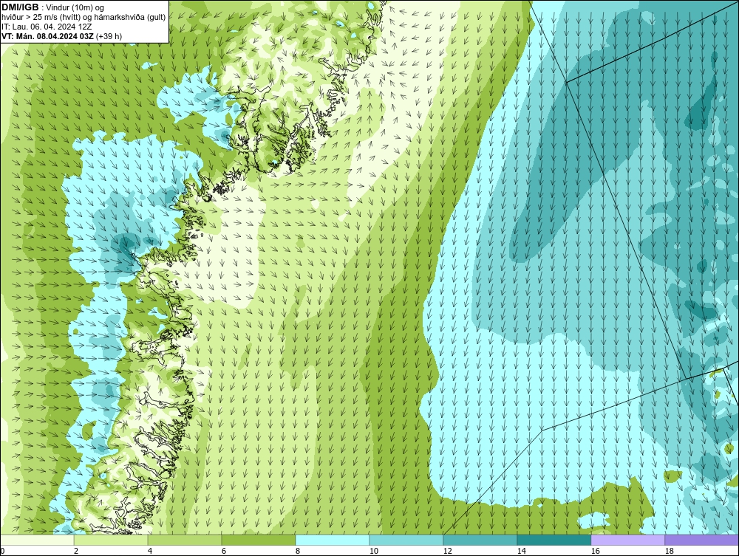This screenshot has width=739, height=556.
Task: Select the 10–12 m/s turquoise swatch
Action: pos(406,540)
